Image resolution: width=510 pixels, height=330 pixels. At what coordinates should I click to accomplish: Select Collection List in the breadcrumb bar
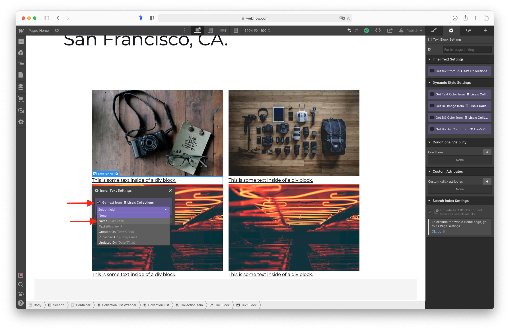click(x=158, y=305)
